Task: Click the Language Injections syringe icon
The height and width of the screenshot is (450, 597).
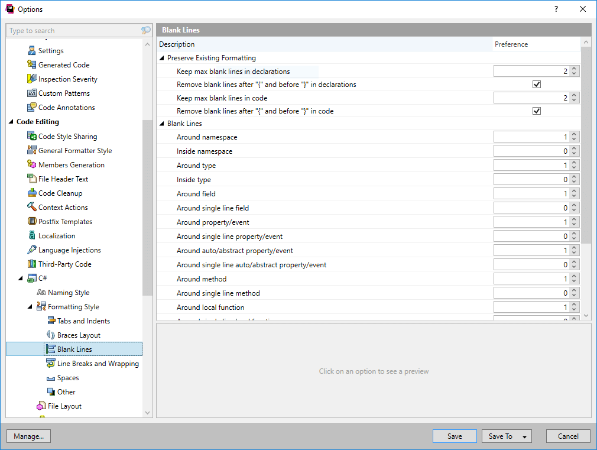Action: [x=32, y=250]
